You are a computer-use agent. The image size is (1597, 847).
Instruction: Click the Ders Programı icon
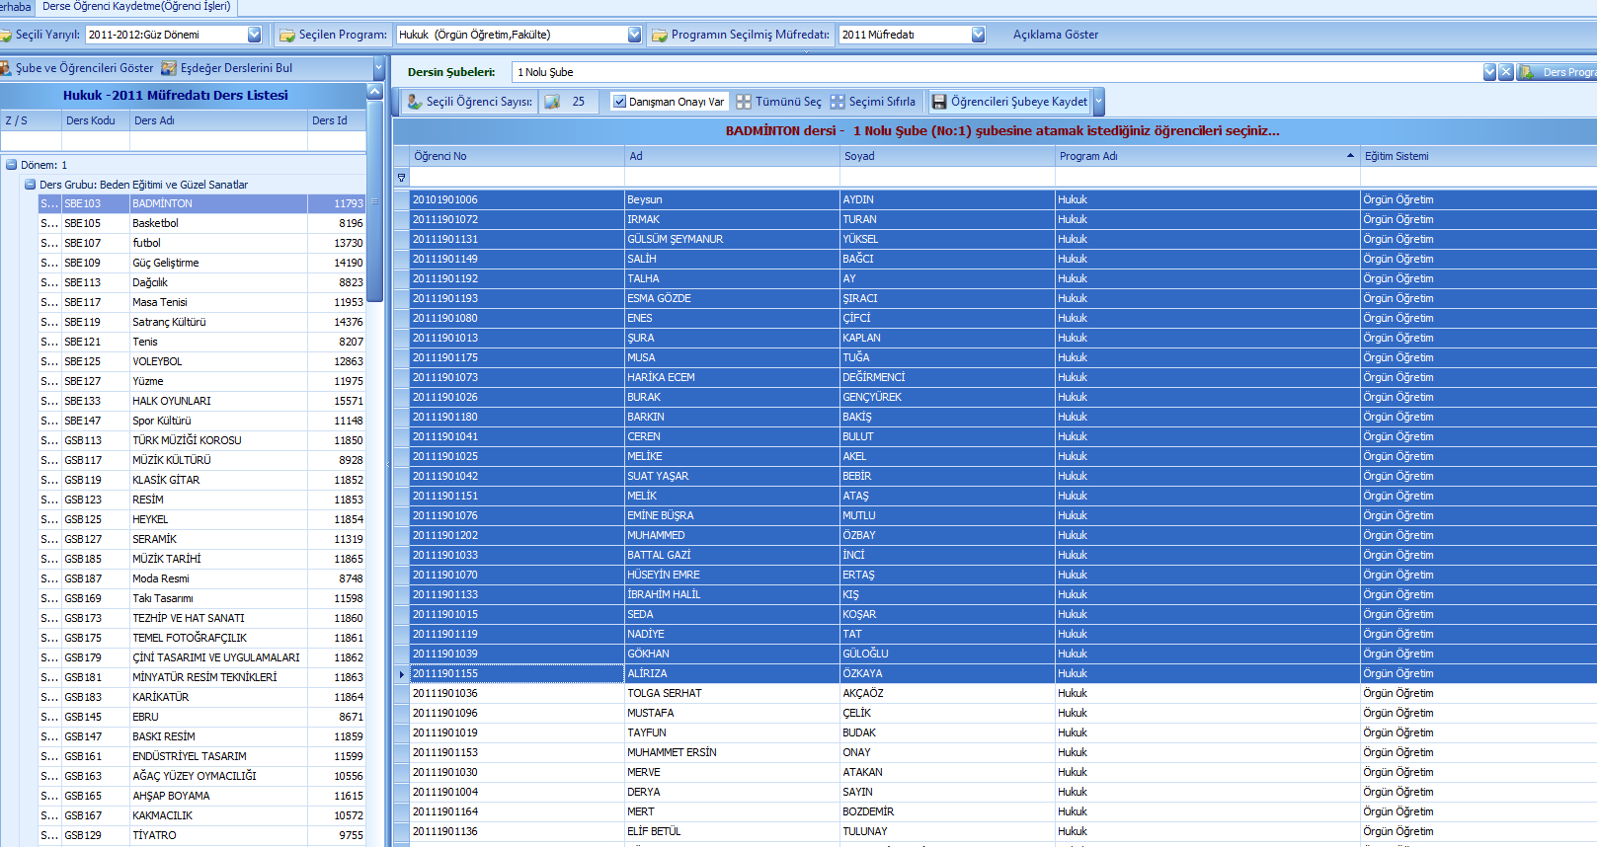[1528, 72]
